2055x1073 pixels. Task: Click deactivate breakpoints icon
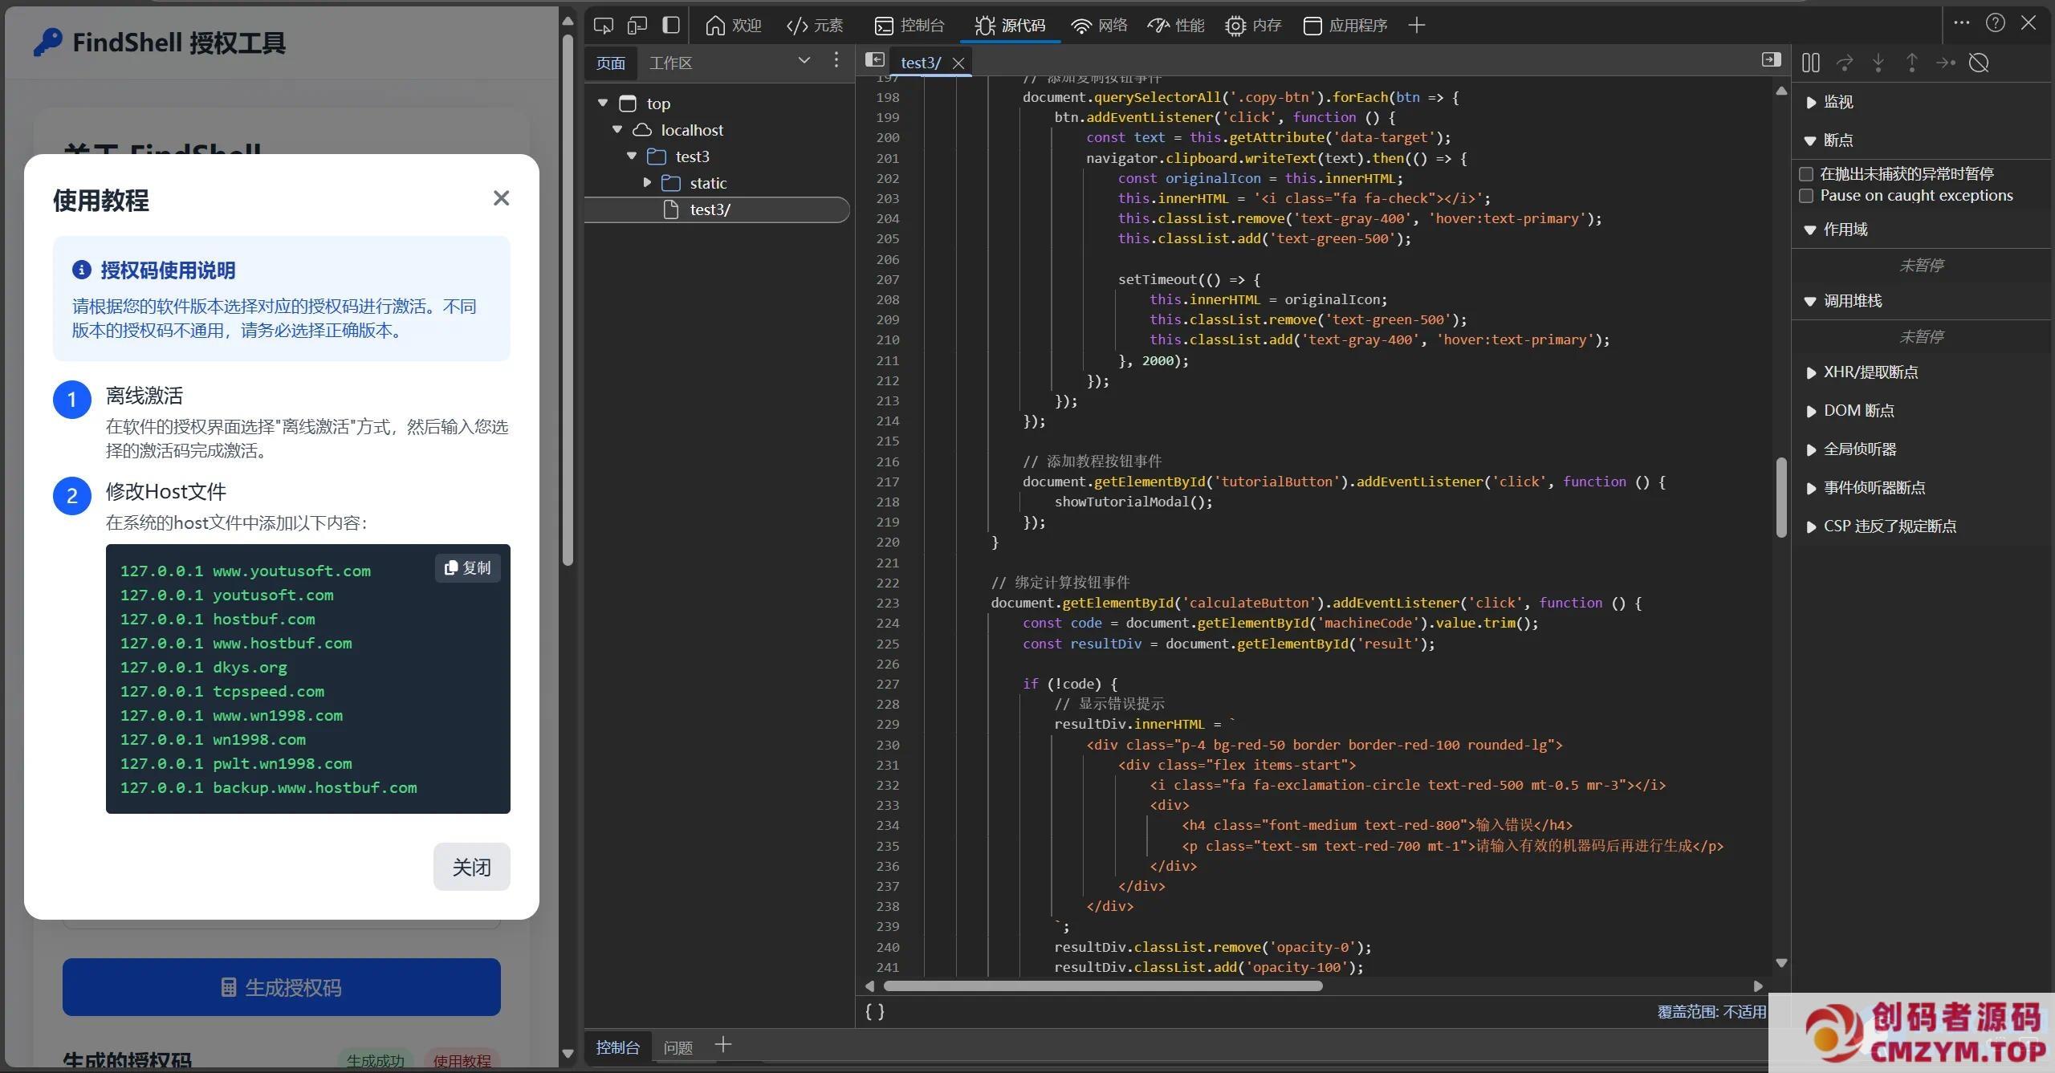pyautogui.click(x=1979, y=63)
